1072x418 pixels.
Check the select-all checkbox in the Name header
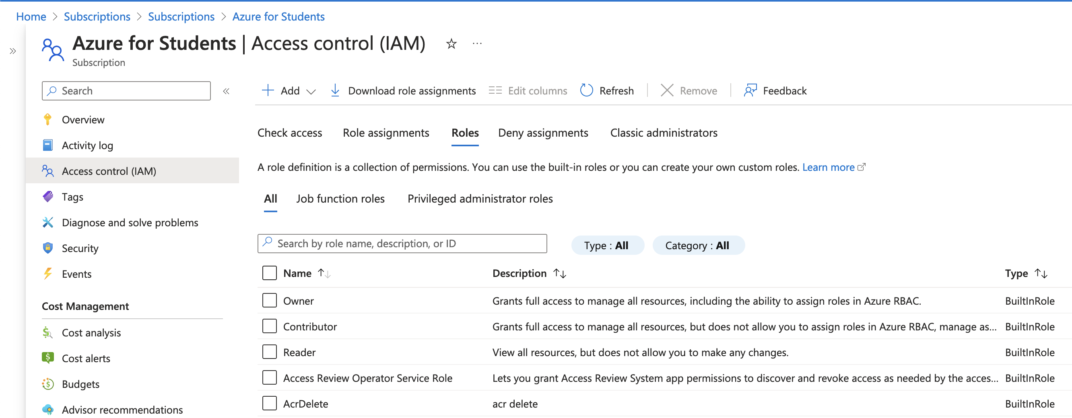point(270,273)
